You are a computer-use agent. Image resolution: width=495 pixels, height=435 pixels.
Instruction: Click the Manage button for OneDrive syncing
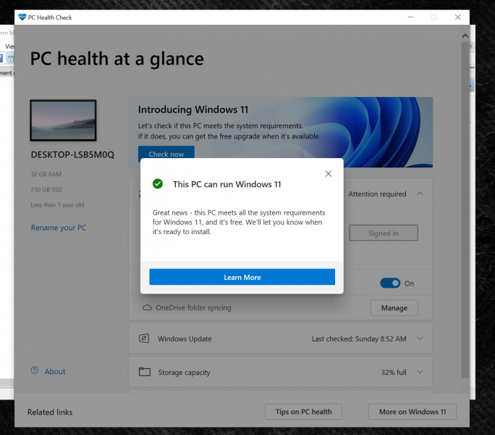coord(394,307)
